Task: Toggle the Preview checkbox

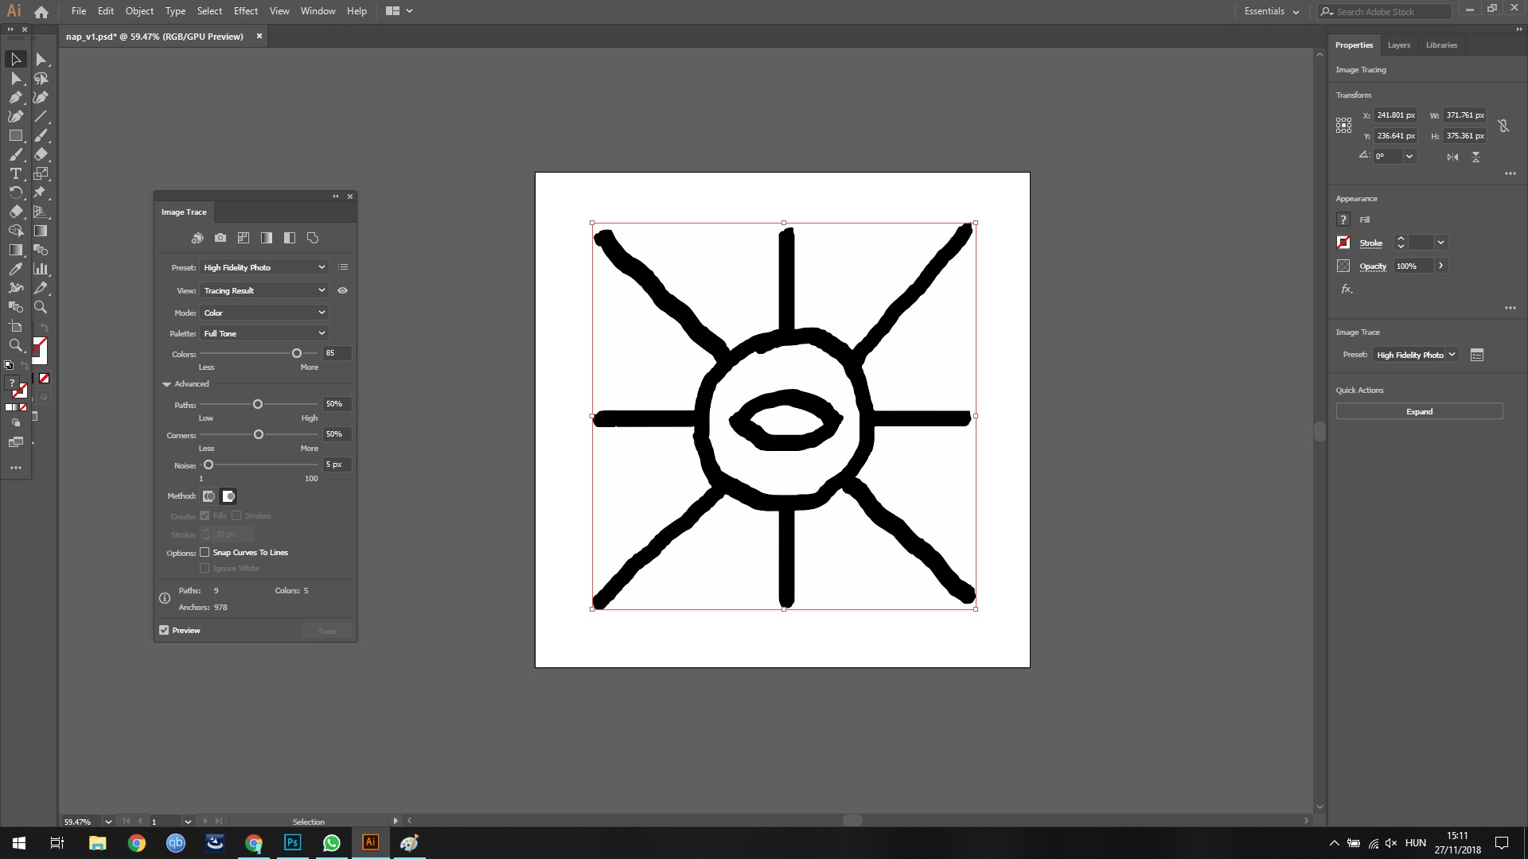Action: [x=164, y=630]
